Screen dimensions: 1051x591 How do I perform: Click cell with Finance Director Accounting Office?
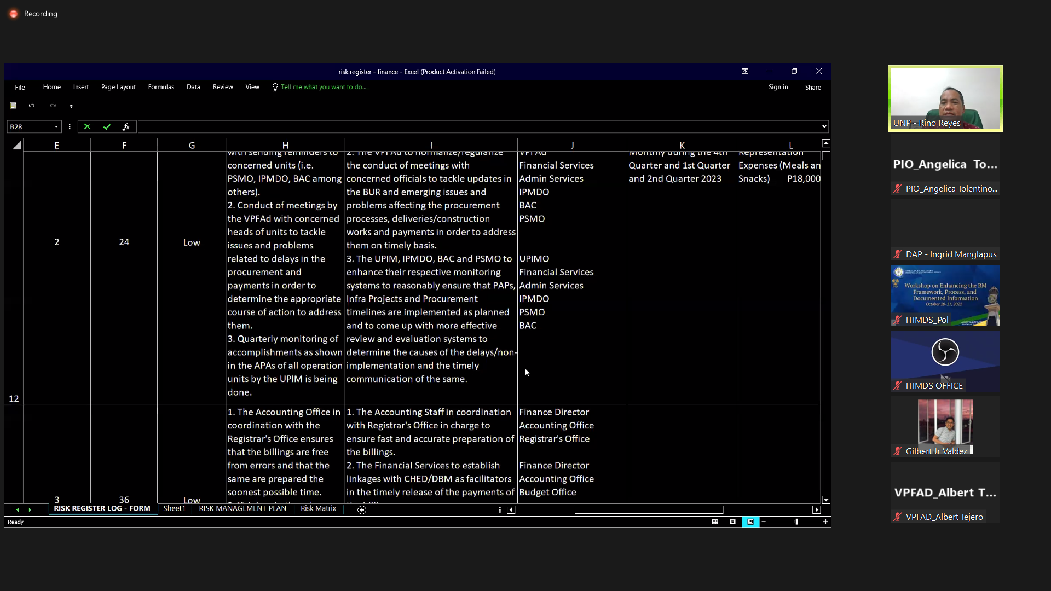click(572, 454)
